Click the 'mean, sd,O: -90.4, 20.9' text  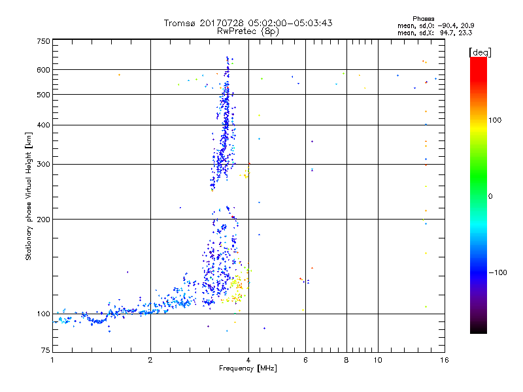pos(435,26)
